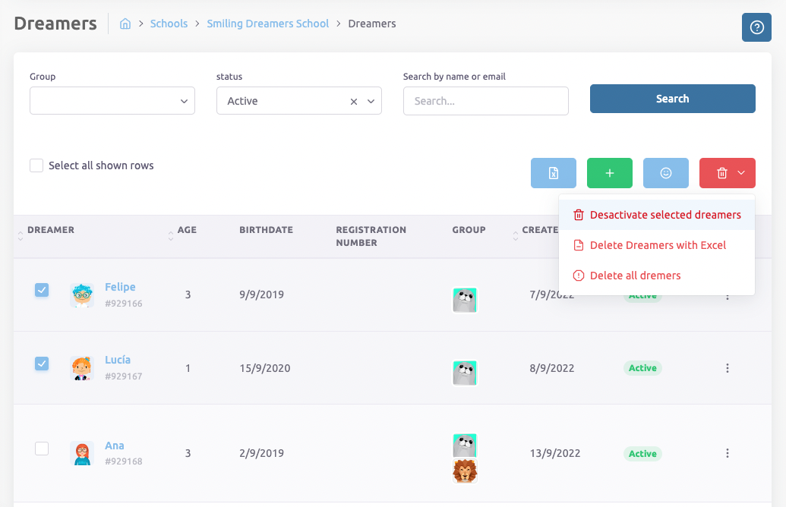Click the Excel export icon button
The height and width of the screenshot is (507, 786).
pyautogui.click(x=554, y=173)
